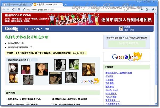Minimize the browser window
160x108 pixels.
(145, 2)
